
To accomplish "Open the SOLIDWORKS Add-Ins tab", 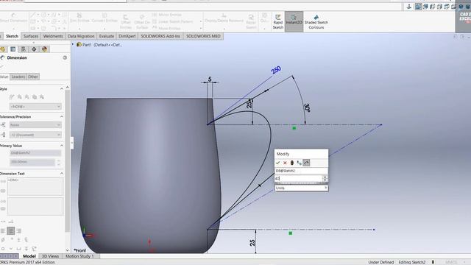I will pos(160,36).
